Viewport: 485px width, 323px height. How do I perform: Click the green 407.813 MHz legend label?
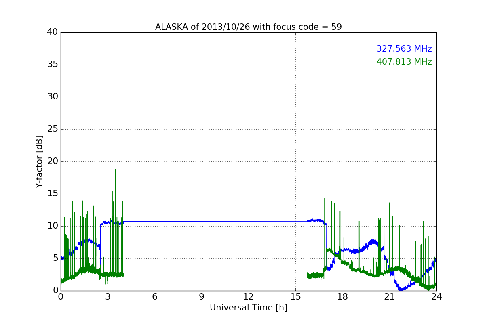click(x=404, y=62)
